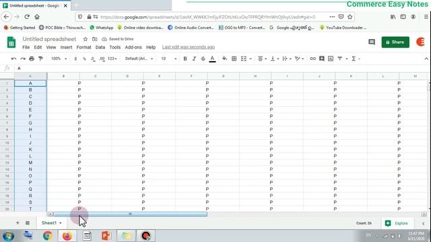
Task: Open the font family dropdown
Action: click(x=139, y=58)
